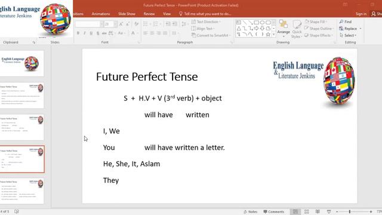Toggle strikethrough in Font group
This screenshot has width=382, height=215.
[x=104, y=33]
